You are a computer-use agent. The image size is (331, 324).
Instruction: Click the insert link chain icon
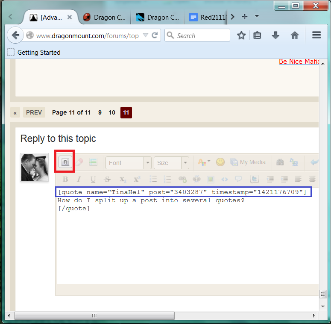click(182, 179)
